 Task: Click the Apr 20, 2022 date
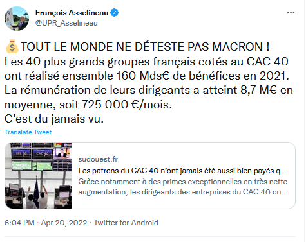64,223
